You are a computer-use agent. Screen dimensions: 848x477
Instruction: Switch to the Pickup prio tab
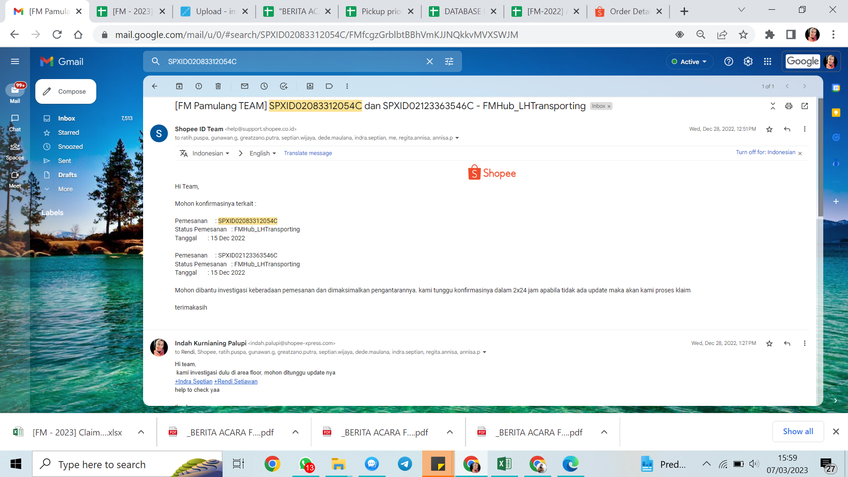pyautogui.click(x=379, y=11)
